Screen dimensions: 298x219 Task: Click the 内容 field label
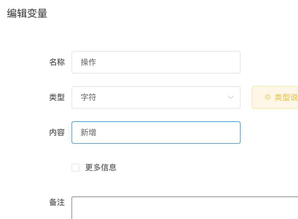(x=57, y=133)
